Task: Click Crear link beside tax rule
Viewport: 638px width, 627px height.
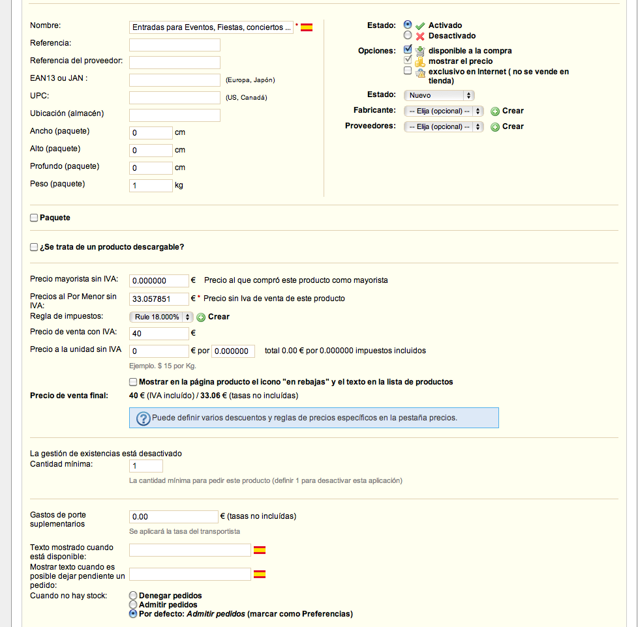Action: coord(219,317)
